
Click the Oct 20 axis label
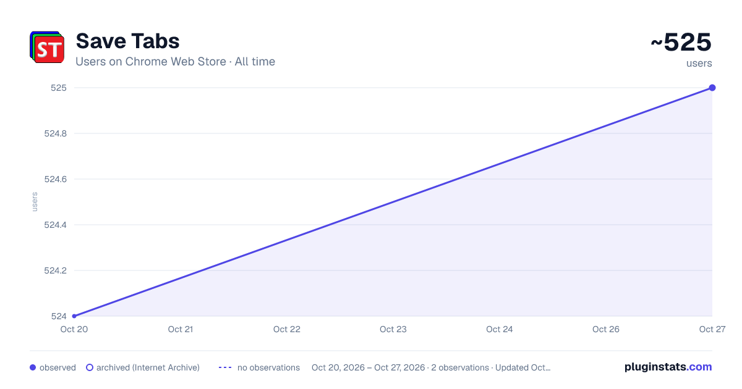[x=74, y=329]
